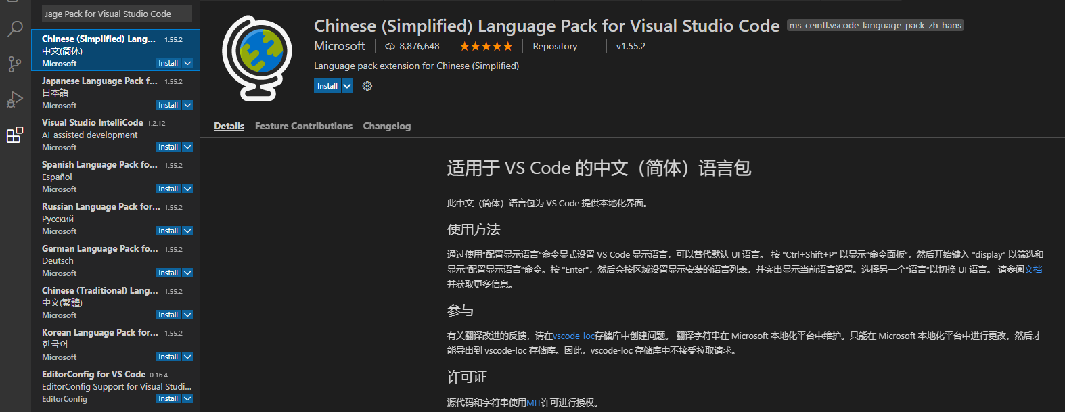
Task: Click the extension title Chinese (Simplified) Language Pack
Action: 547,26
